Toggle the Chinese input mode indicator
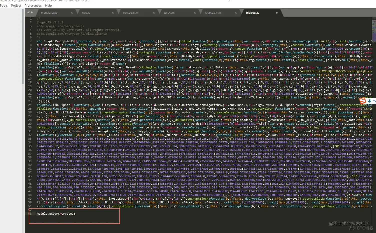 pos(369,101)
